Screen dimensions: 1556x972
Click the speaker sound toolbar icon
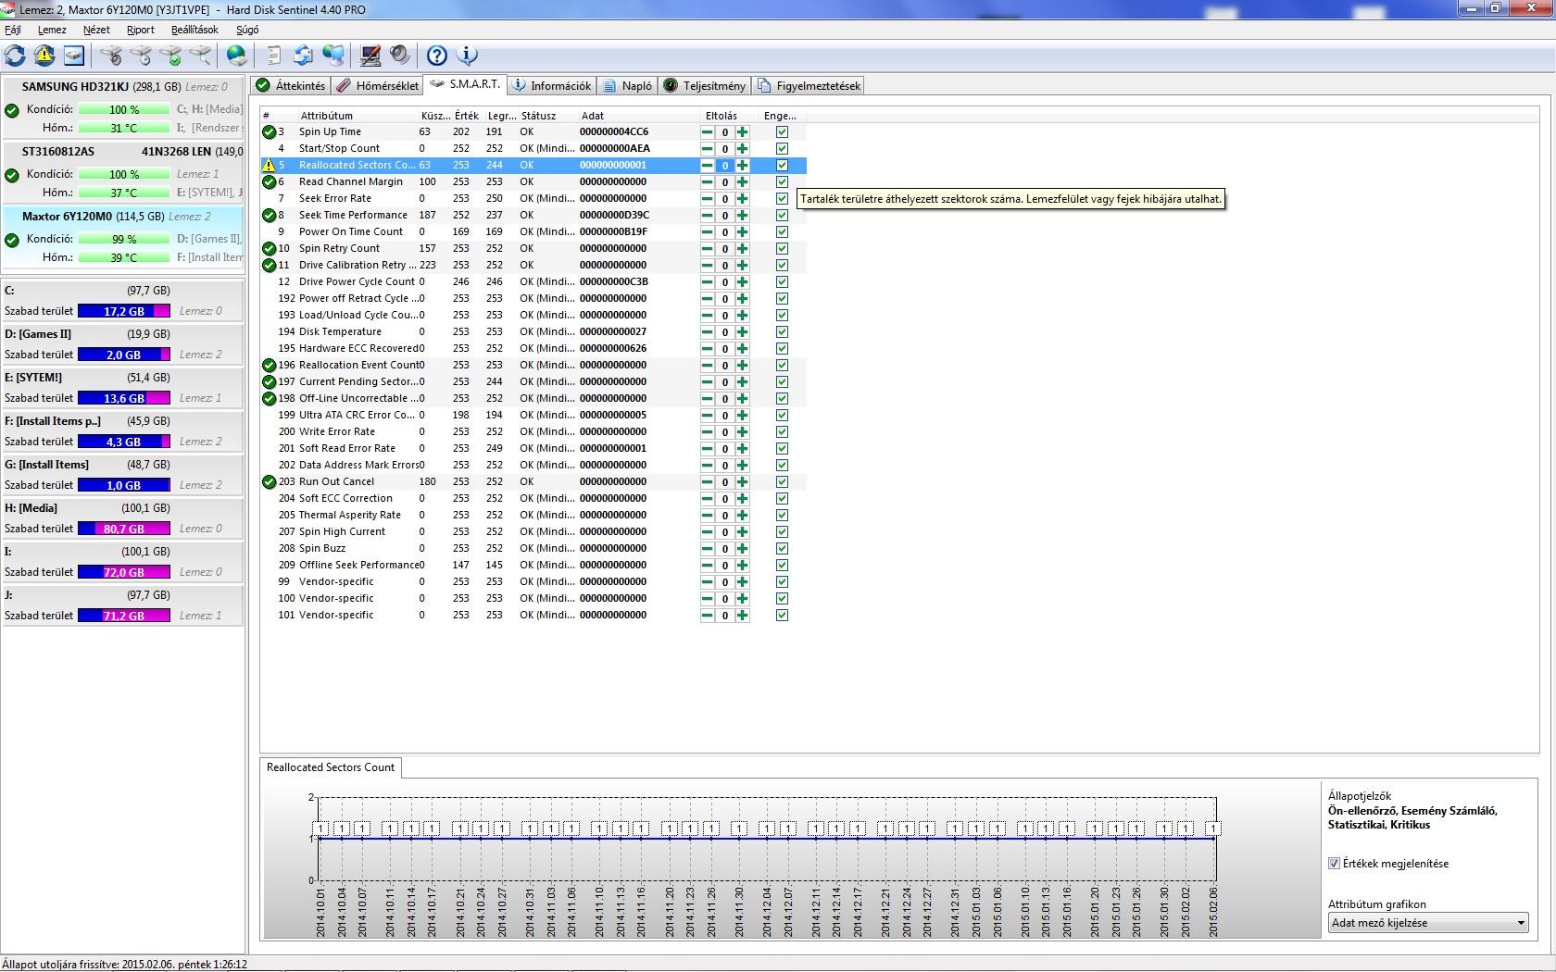point(399,56)
